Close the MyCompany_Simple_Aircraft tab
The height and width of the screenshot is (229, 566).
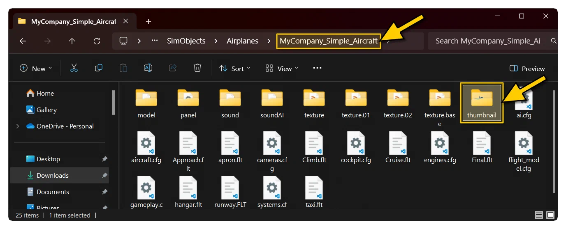(125, 21)
